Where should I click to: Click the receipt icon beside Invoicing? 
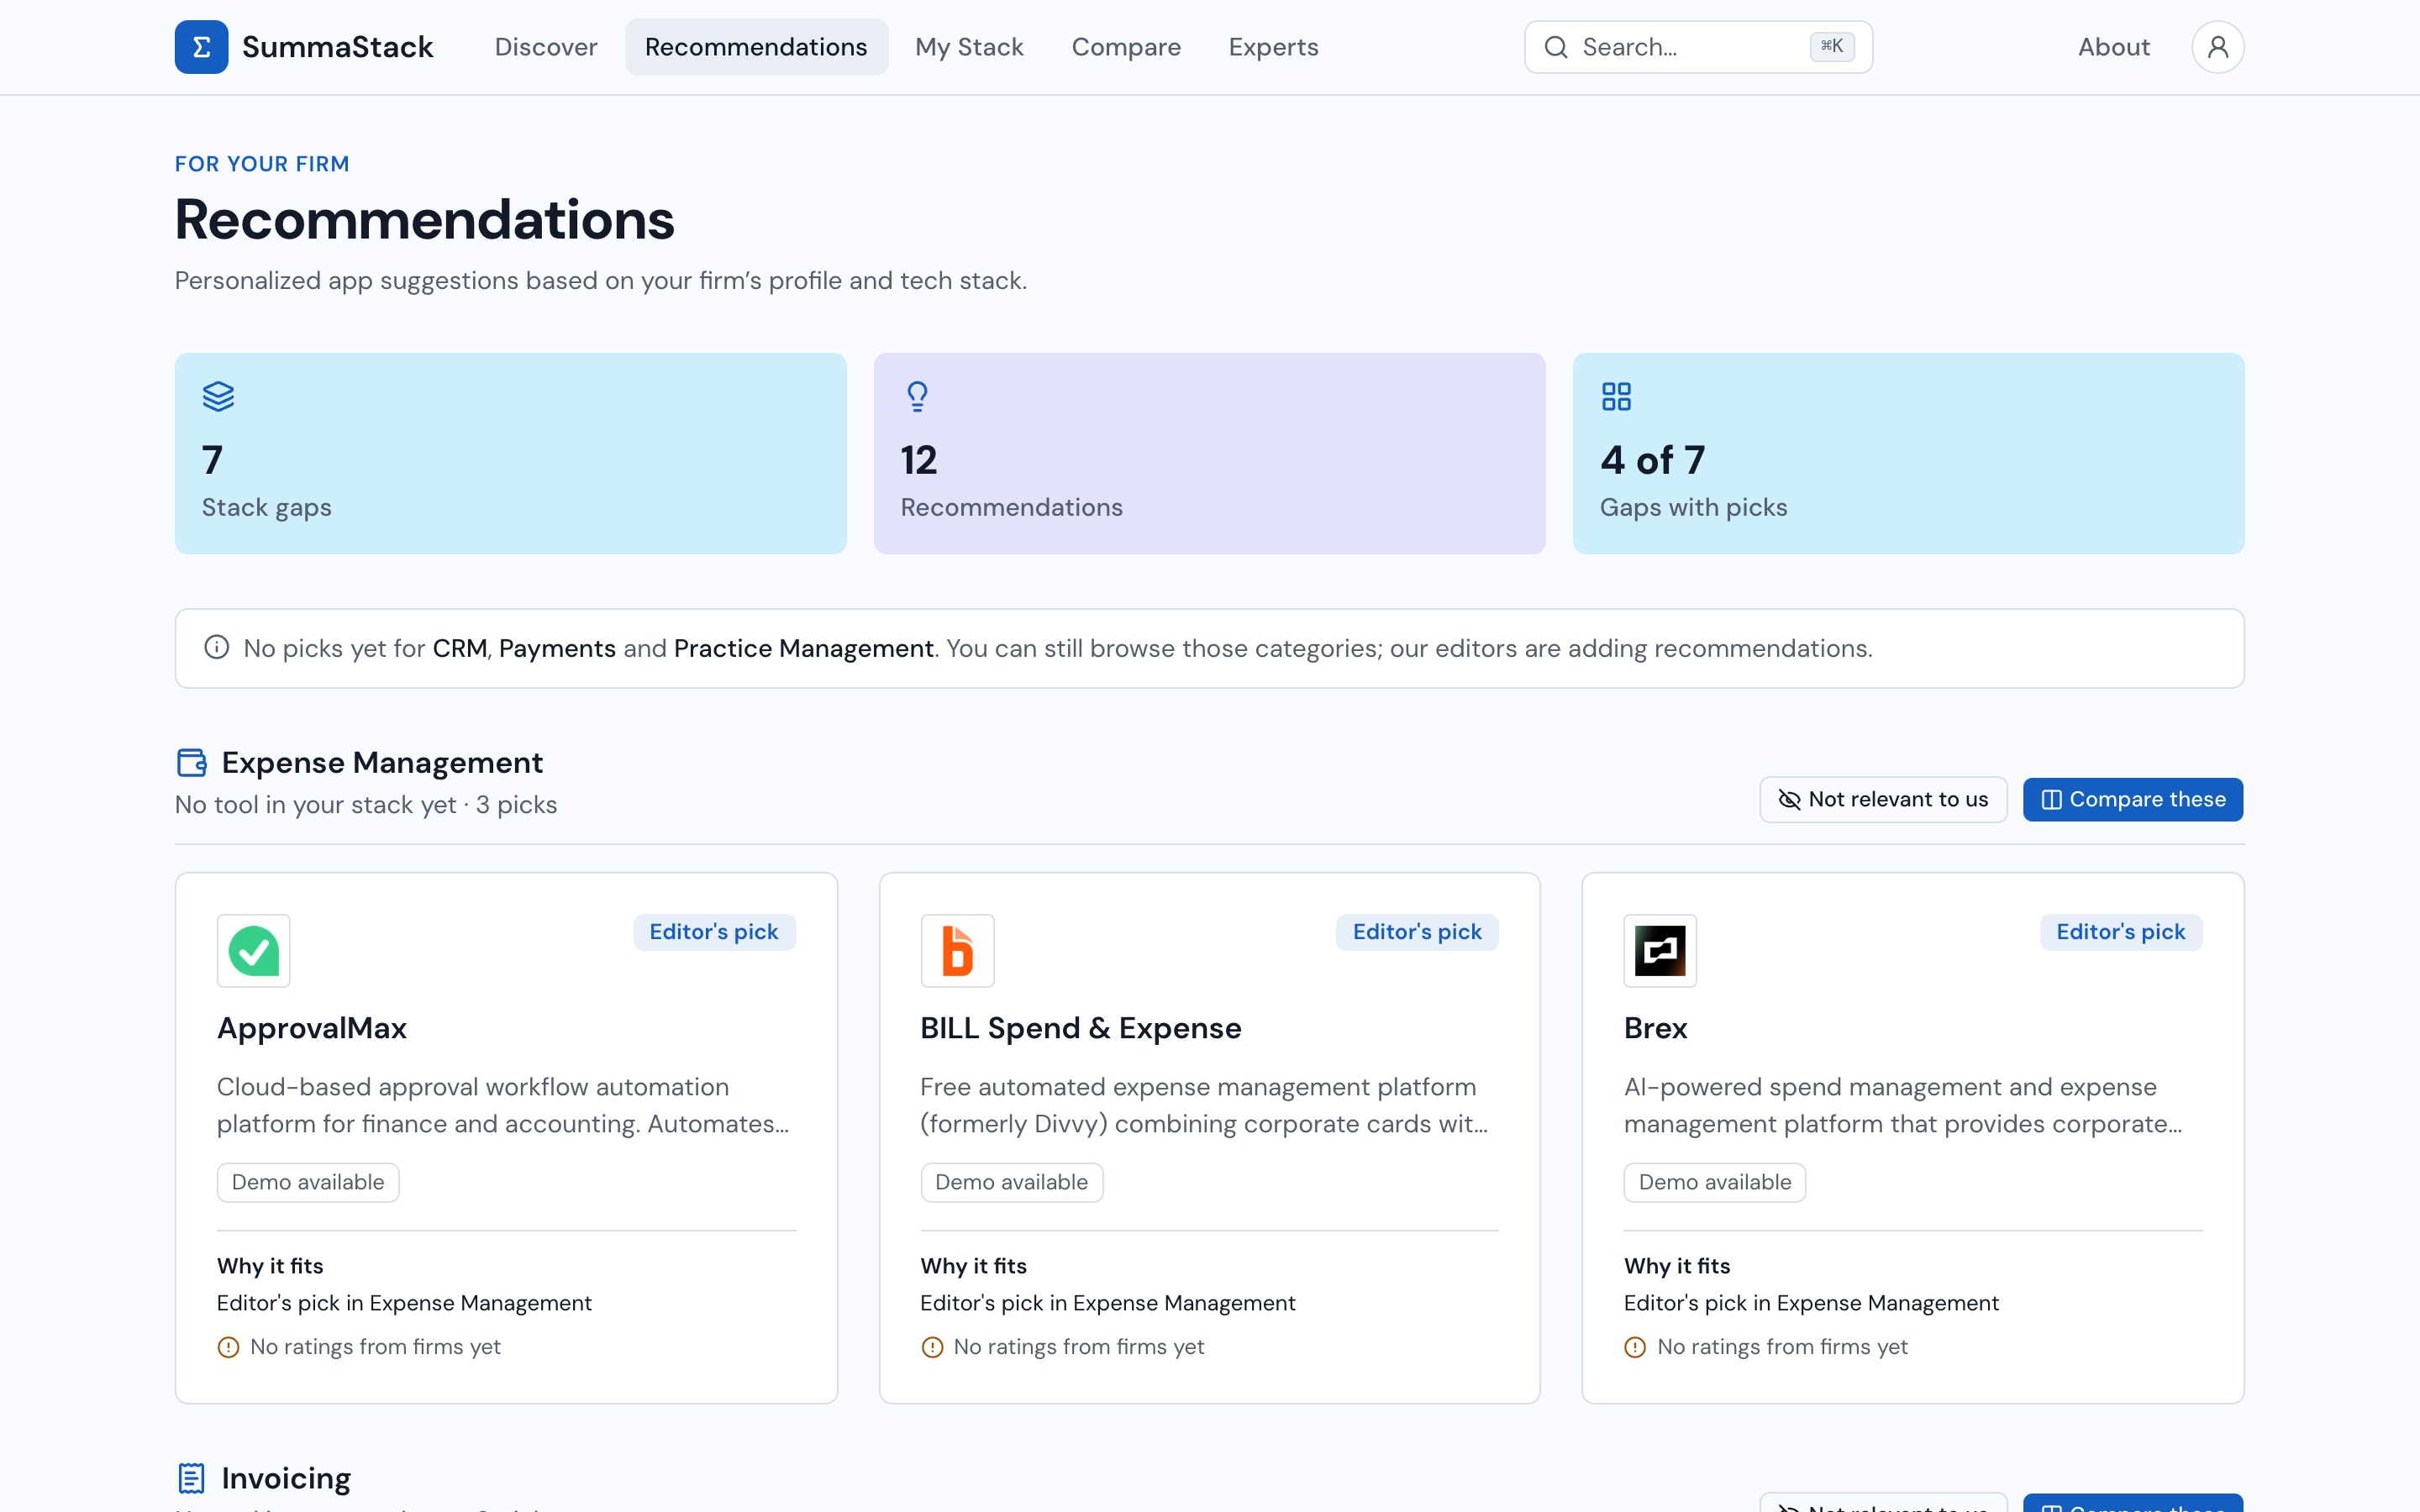point(191,1477)
